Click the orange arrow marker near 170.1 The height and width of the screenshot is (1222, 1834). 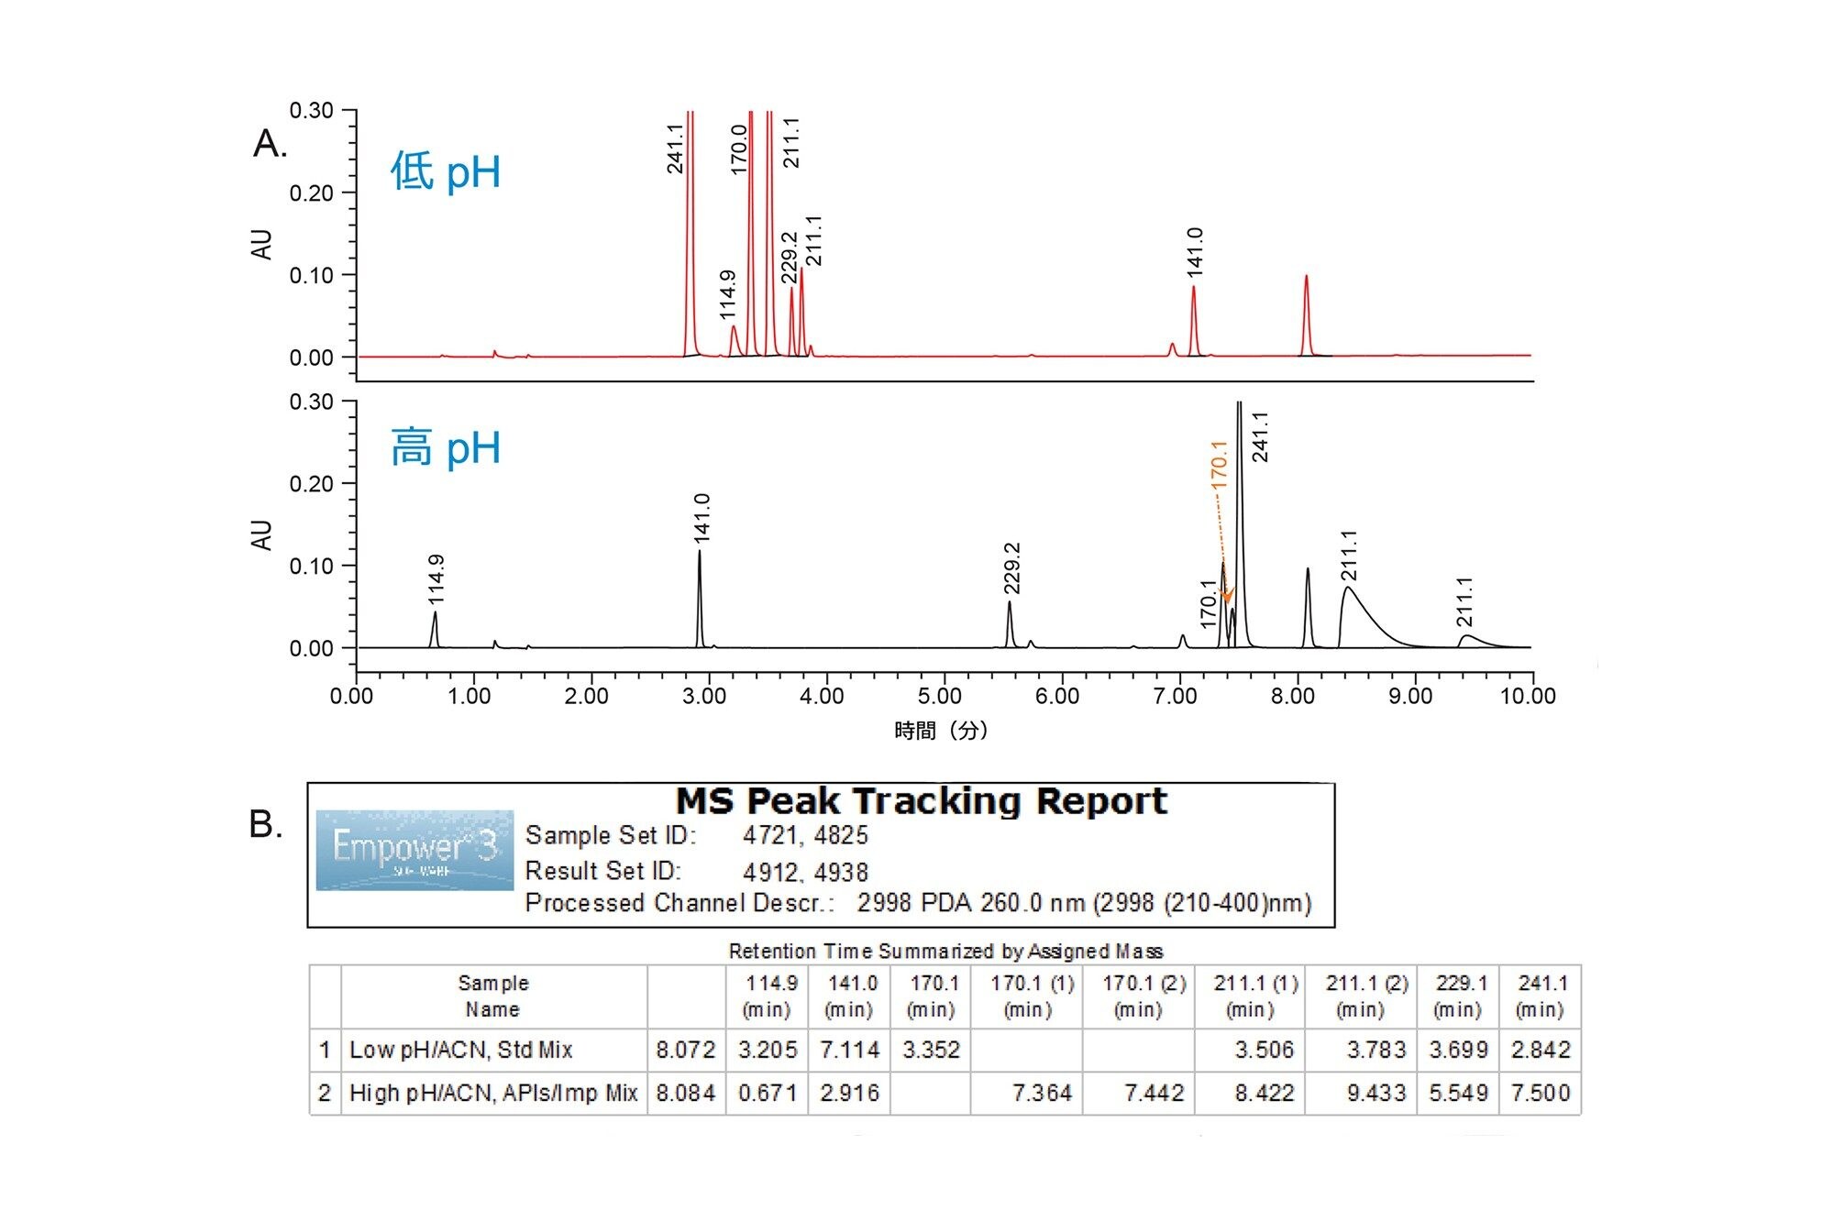coord(1228,596)
